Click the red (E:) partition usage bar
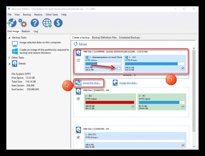Image resolution: width=205 pixels, height=156 pixels. [x=110, y=102]
